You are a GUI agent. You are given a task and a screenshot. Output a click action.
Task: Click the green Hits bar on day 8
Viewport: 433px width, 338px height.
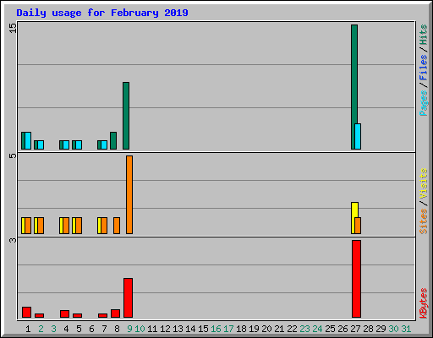click(113, 140)
